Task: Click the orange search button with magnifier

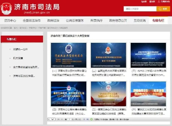Action: pos(163,9)
